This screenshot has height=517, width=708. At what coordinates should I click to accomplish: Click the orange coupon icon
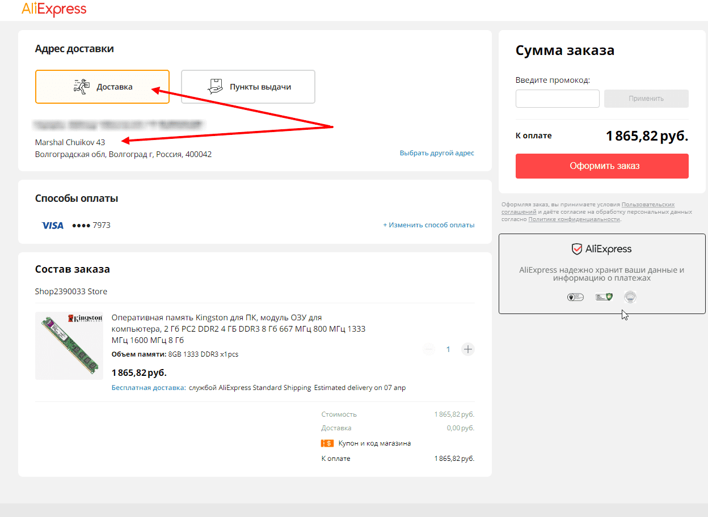(x=327, y=443)
